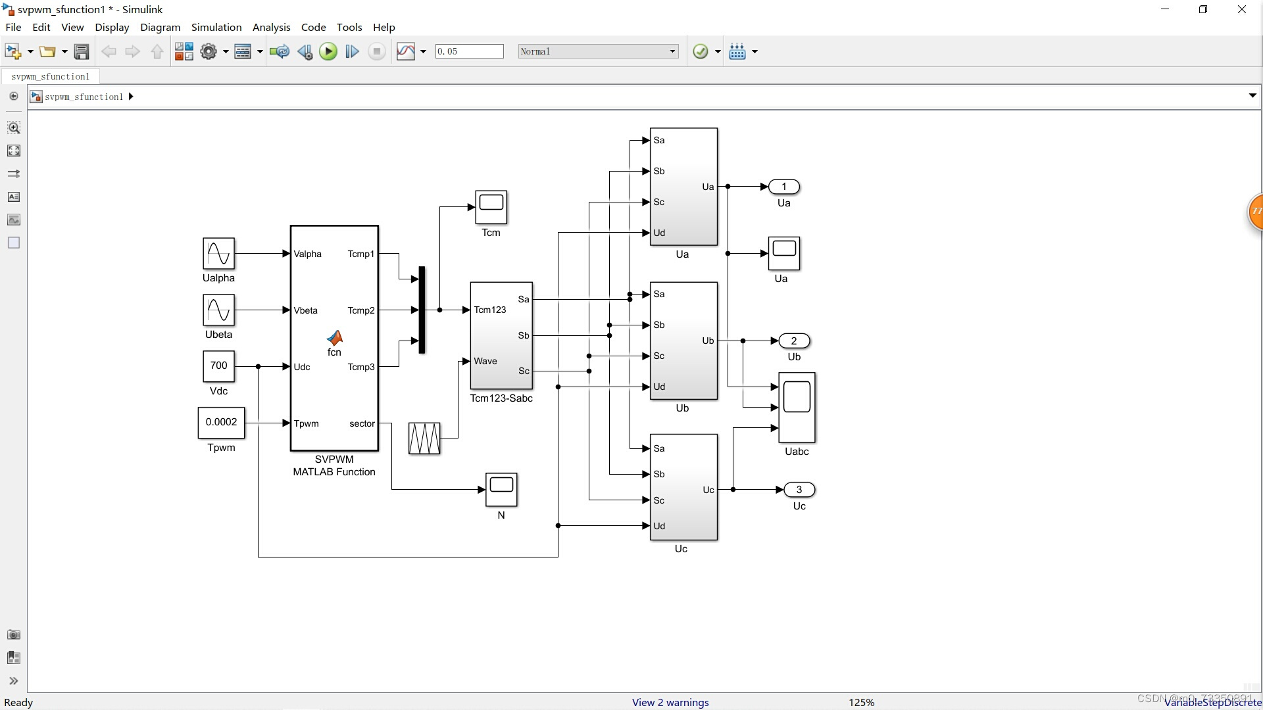Save the svpwm_sfunction1 model
This screenshot has width=1263, height=710.
[82, 51]
